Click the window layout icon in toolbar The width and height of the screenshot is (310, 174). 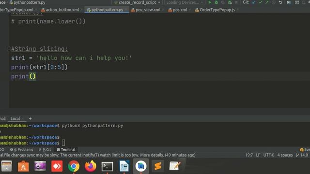click(297, 2)
